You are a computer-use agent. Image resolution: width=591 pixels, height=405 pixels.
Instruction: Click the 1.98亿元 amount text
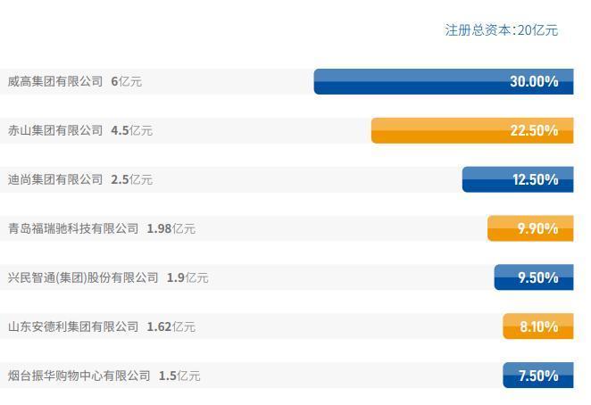coord(171,228)
